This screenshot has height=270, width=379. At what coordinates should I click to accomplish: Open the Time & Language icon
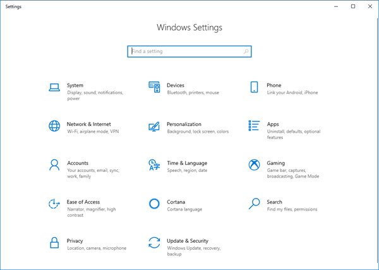coord(154,164)
